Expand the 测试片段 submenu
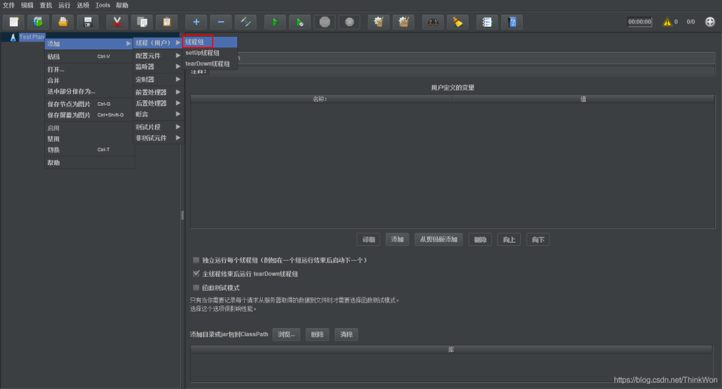722x389 pixels. click(158, 127)
